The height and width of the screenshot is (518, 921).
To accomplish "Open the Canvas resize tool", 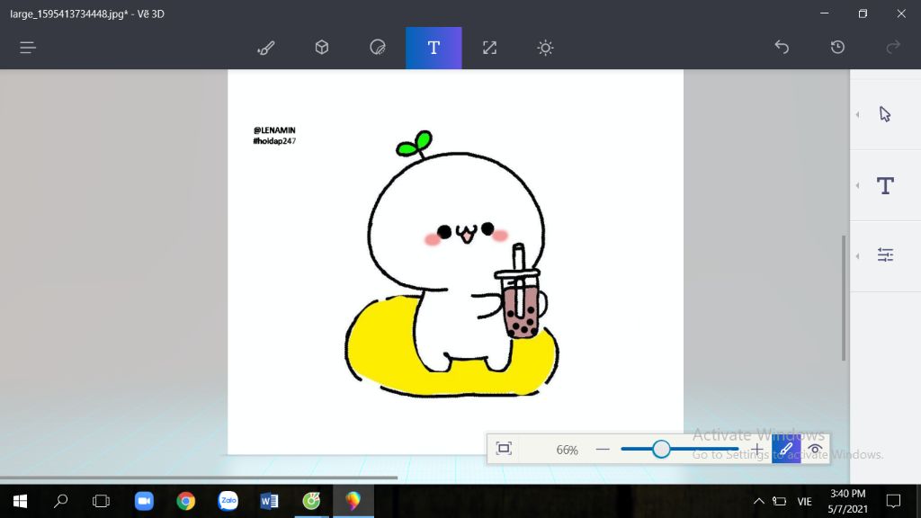I will (x=489, y=48).
